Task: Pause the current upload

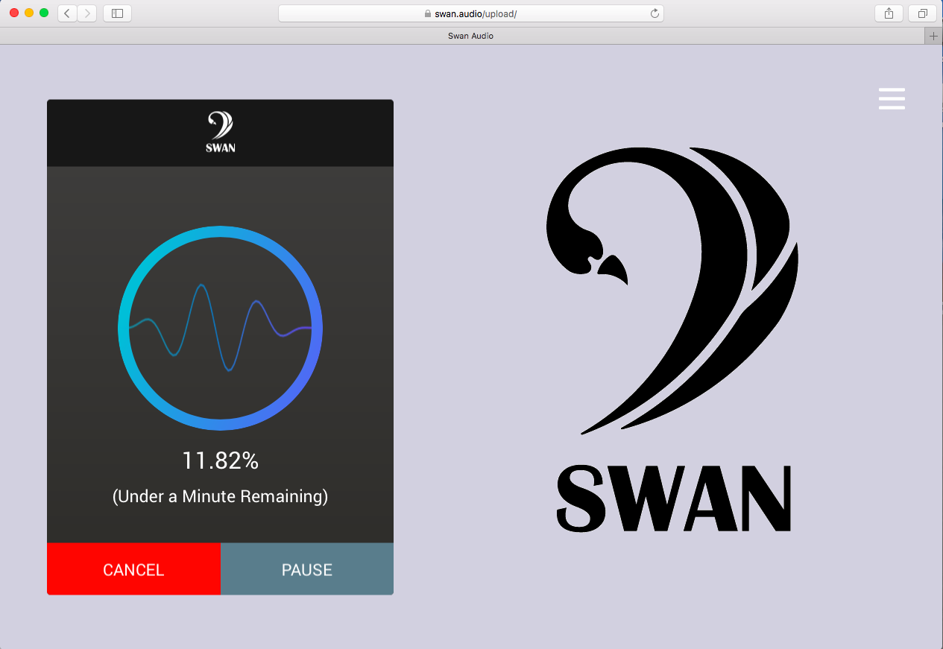Action: (306, 569)
